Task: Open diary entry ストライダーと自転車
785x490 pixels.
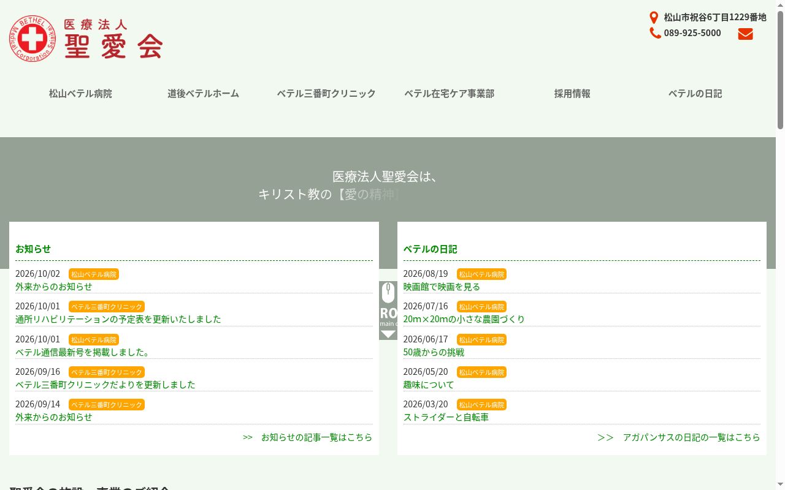Action: (x=446, y=417)
